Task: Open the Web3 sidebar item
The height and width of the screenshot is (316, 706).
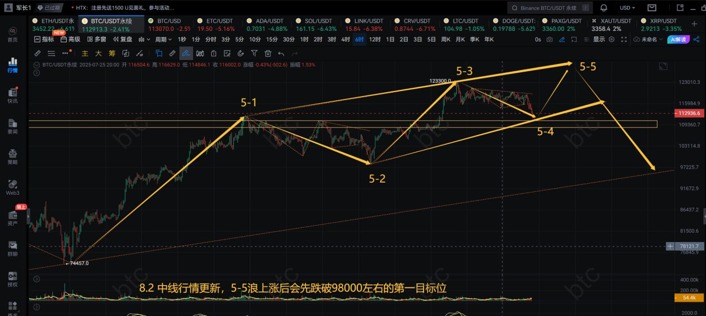Action: (x=12, y=187)
